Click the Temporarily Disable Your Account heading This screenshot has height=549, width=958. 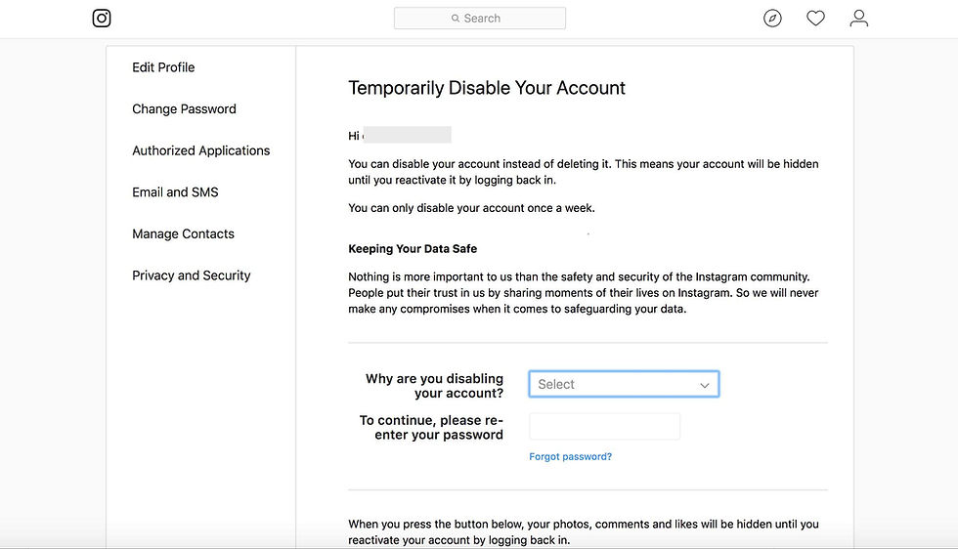coord(487,88)
